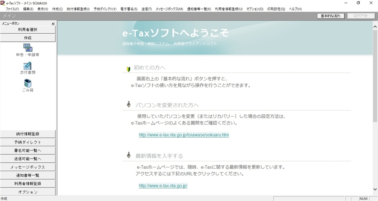The image size is (378, 201).
Task: Click the 予納ダイレクト sidebar button
Action: click(28, 142)
